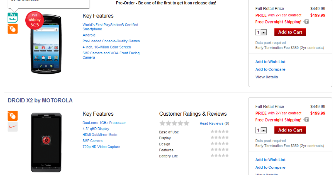Open 'Dual-core 1GHz Processor' feature link

coord(104,123)
